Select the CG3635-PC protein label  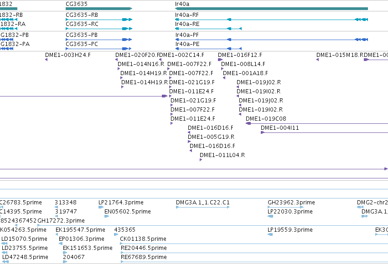pos(82,44)
